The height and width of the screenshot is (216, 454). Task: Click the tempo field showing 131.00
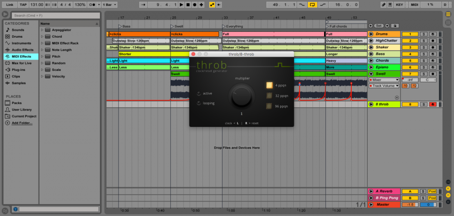[37, 5]
